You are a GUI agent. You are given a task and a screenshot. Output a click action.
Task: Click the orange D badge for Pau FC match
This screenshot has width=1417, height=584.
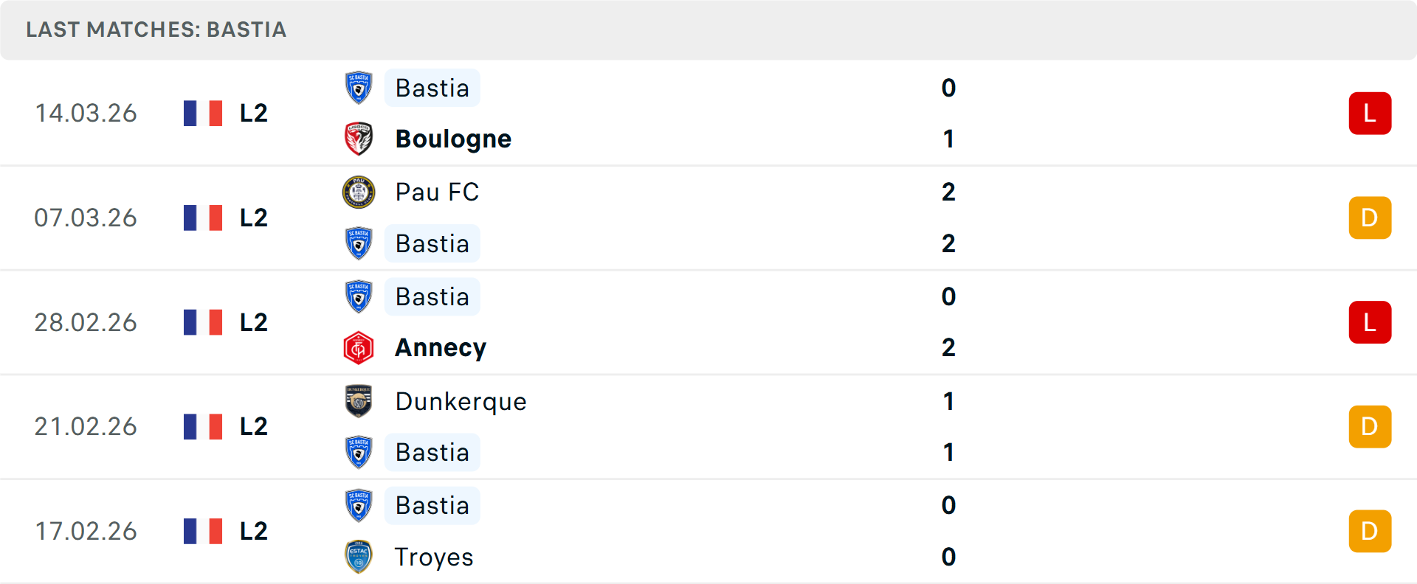coord(1370,218)
